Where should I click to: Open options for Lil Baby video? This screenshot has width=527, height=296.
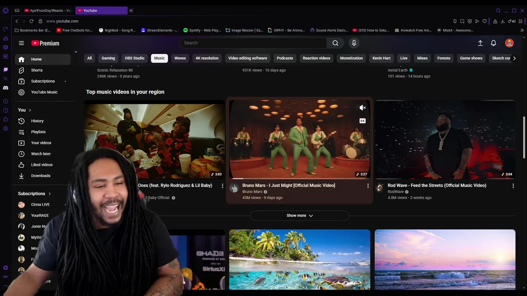[x=222, y=186]
